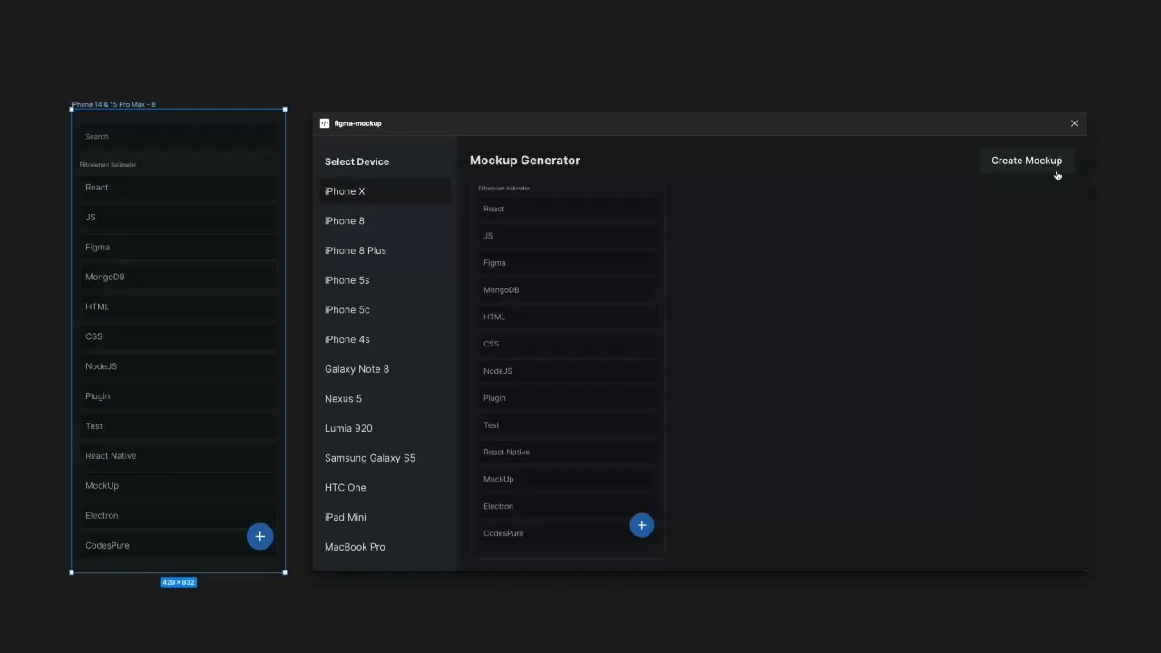Click CodesPure row in canvas frame
Image resolution: width=1161 pixels, height=653 pixels.
click(178, 546)
